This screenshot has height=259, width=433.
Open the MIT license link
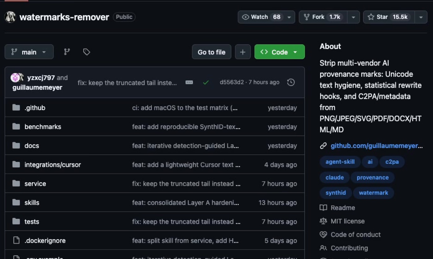[x=348, y=221]
